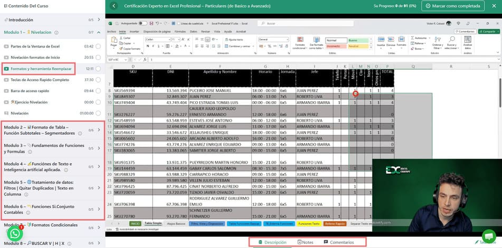Screen dimensions: 502x248
Task: Open Fórmulas tab in the Excel ribbon
Action: tap(180, 32)
